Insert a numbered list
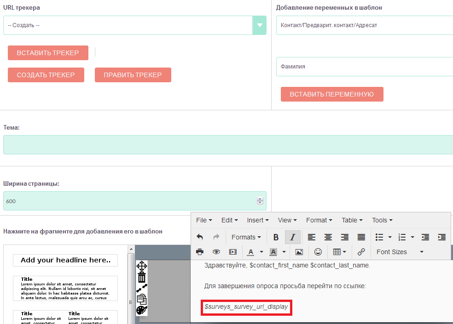453x324 pixels. coord(402,237)
